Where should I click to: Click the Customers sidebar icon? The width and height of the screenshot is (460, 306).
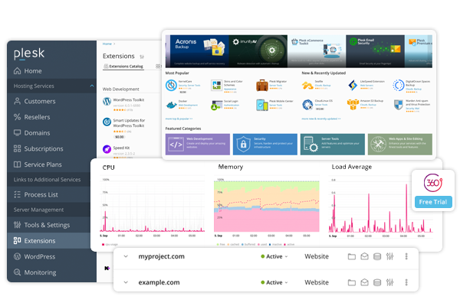pyautogui.click(x=18, y=101)
